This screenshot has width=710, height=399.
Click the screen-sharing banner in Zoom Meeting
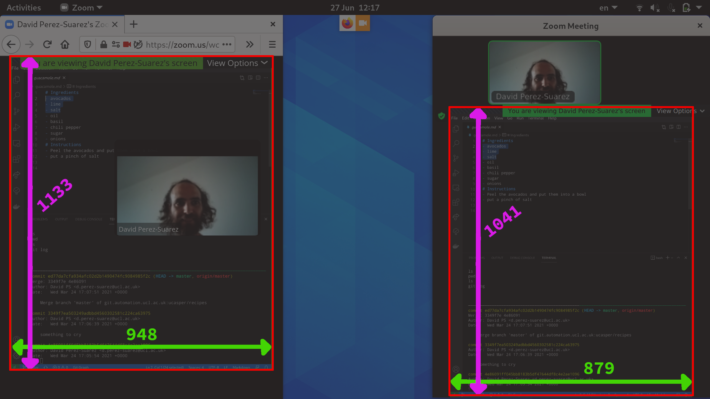[x=577, y=111]
